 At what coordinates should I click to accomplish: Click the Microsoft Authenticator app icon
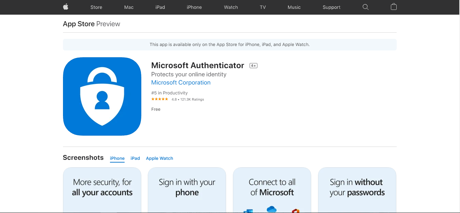pyautogui.click(x=102, y=96)
